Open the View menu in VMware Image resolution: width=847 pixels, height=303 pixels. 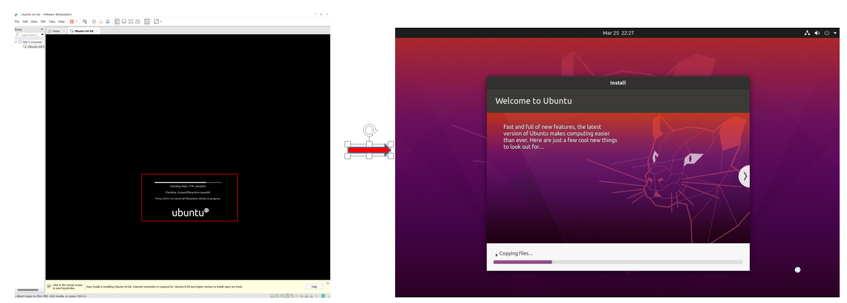[34, 22]
